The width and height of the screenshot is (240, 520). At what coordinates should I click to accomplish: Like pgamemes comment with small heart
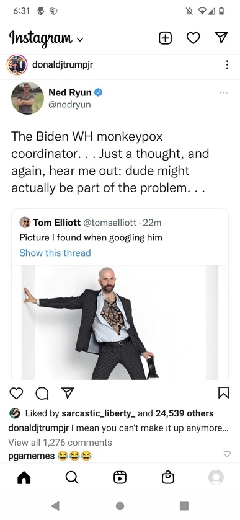click(x=227, y=453)
